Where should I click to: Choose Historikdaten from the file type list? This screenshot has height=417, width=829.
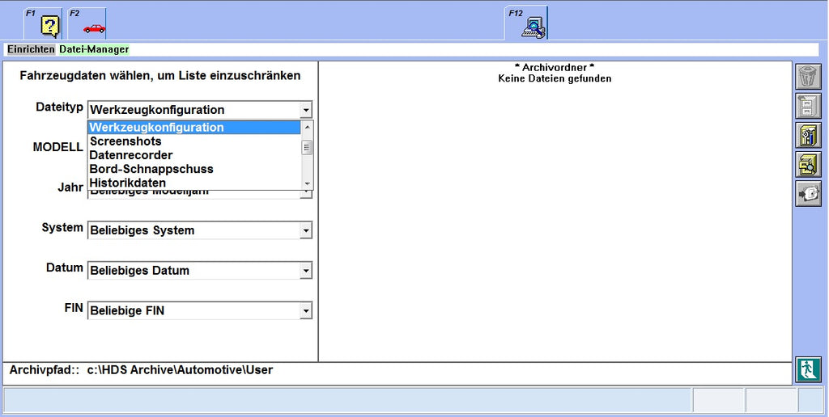pos(194,183)
